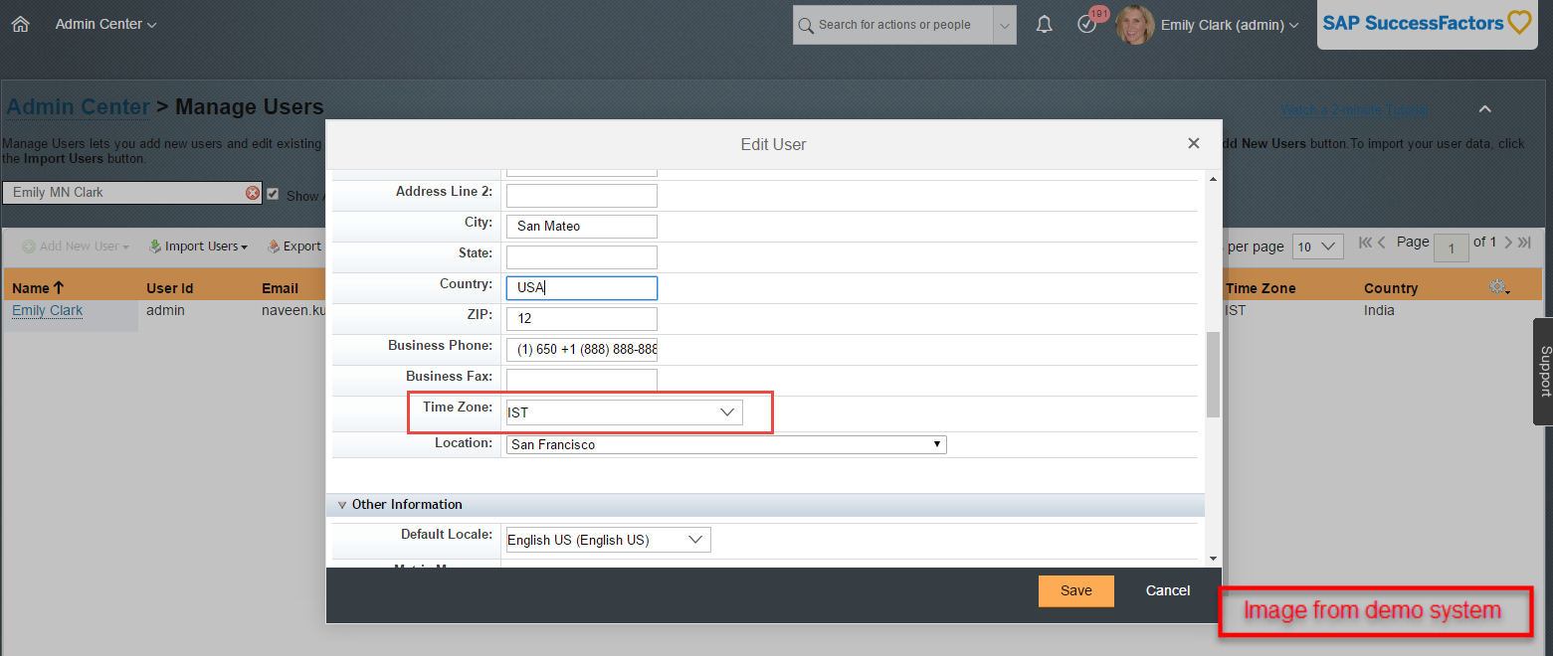
Task: Click the dialog scroll down arrow
Action: click(x=1213, y=559)
